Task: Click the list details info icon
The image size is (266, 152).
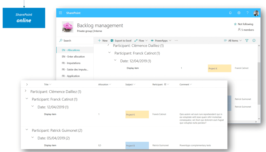Action: pyautogui.click(x=254, y=40)
